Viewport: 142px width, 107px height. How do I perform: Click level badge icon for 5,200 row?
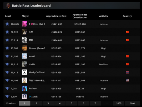coord(7,96)
